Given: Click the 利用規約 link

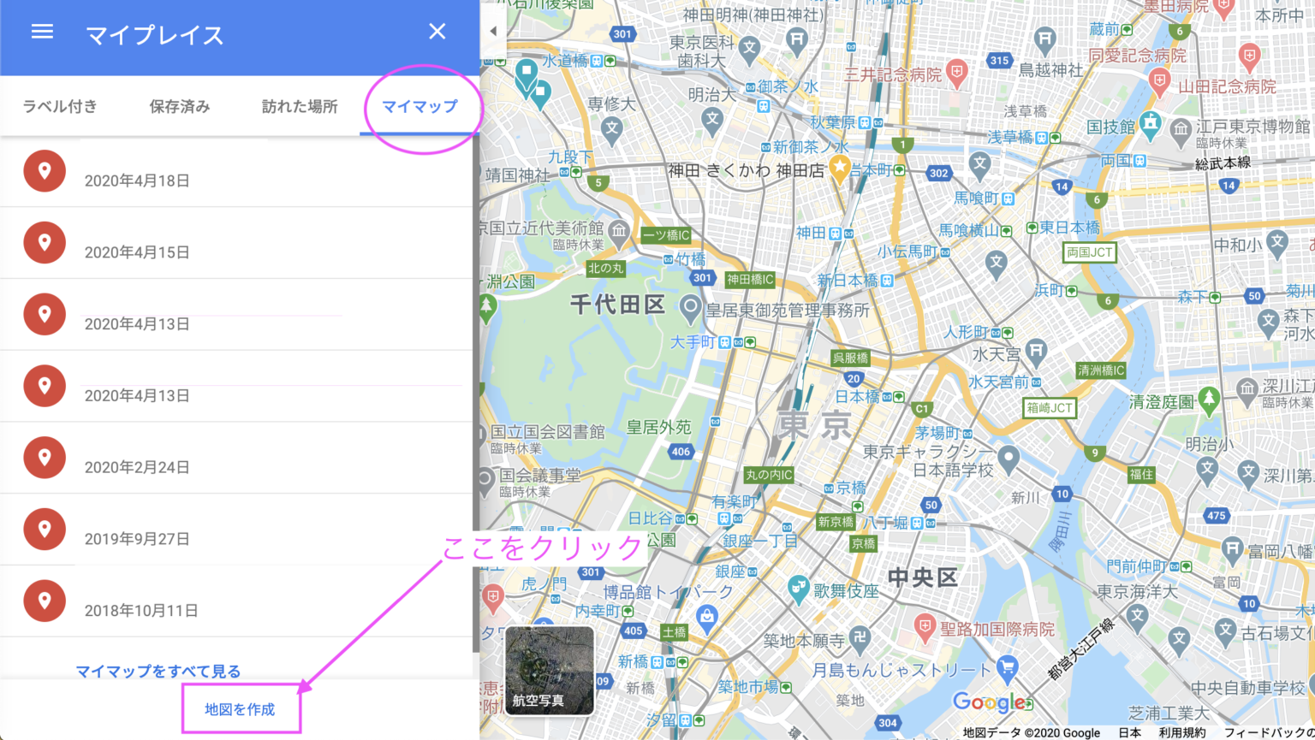Looking at the screenshot, I should pyautogui.click(x=1182, y=733).
